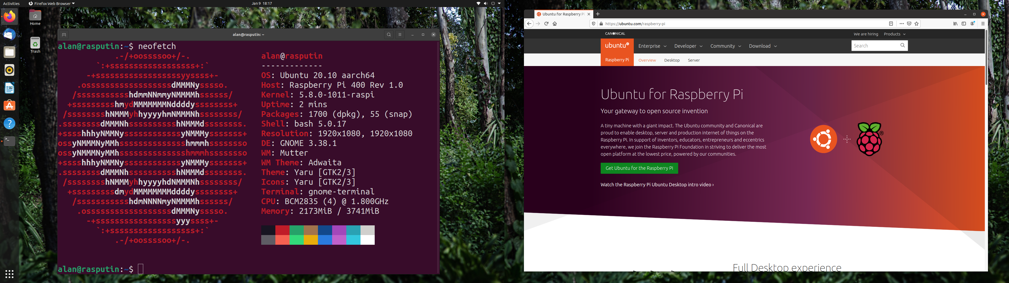Click the cyan swatch in neofetch palette

click(x=353, y=230)
